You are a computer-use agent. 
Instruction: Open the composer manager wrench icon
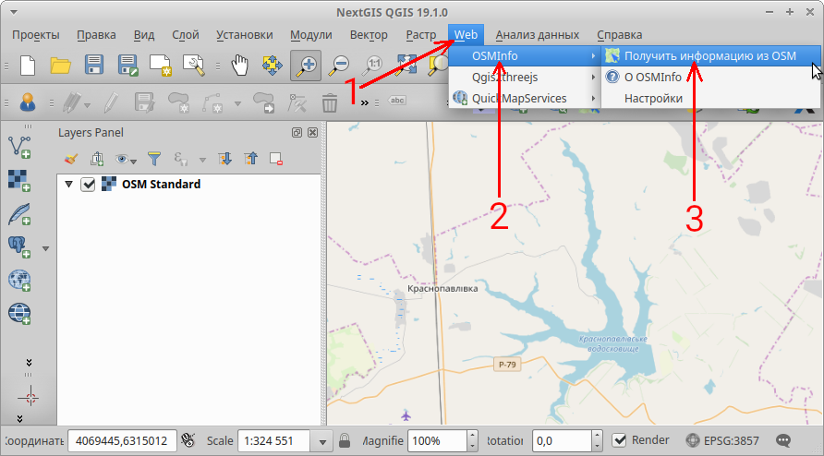point(194,66)
